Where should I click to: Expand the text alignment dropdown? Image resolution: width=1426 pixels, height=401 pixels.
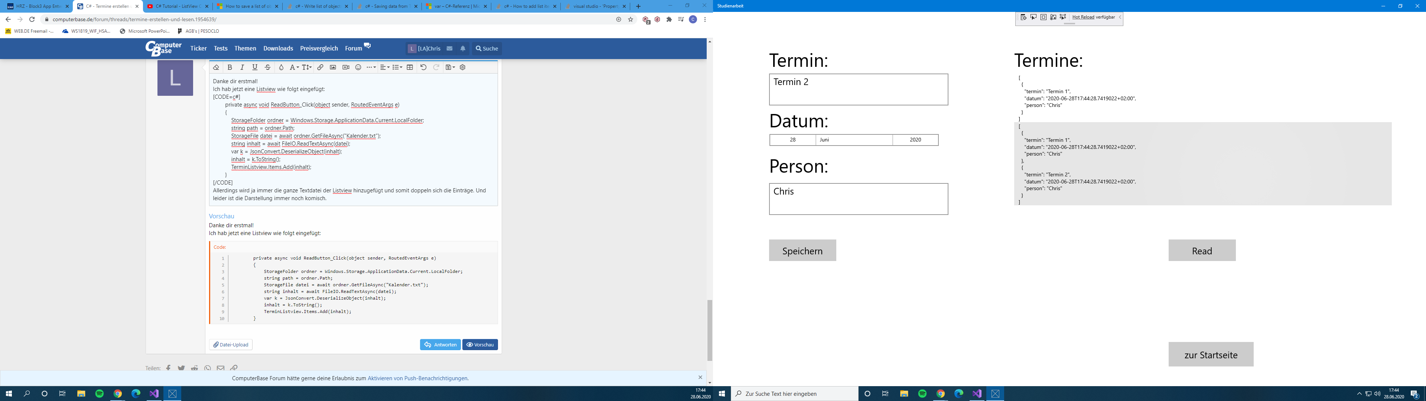[x=385, y=68]
